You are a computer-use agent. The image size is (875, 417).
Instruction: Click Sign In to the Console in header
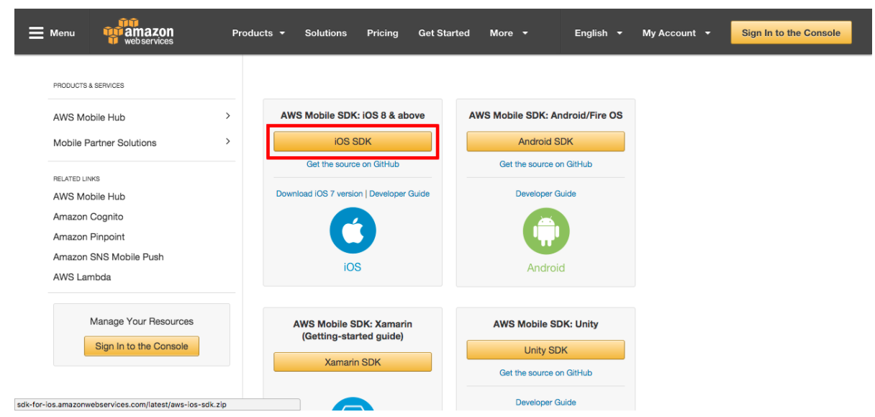791,32
